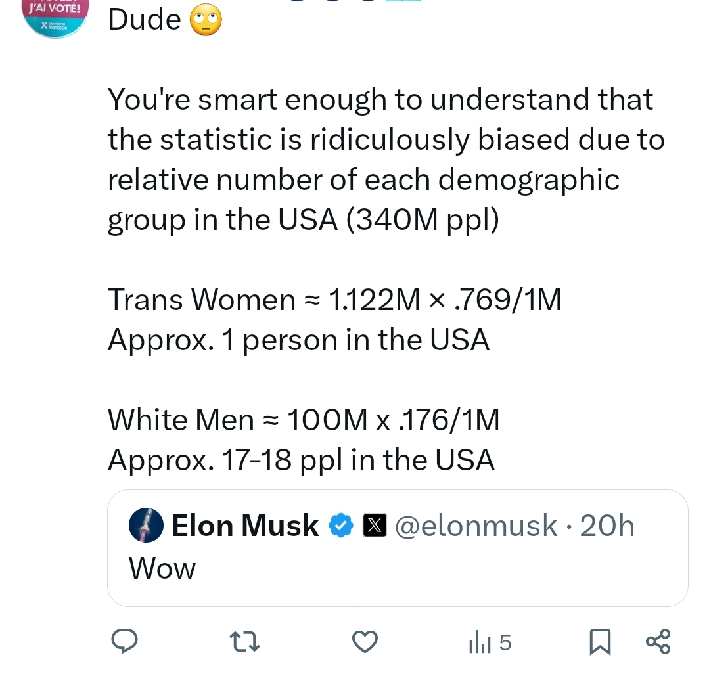Click the blue verified checkmark badge
709x674 pixels.
coord(341,526)
